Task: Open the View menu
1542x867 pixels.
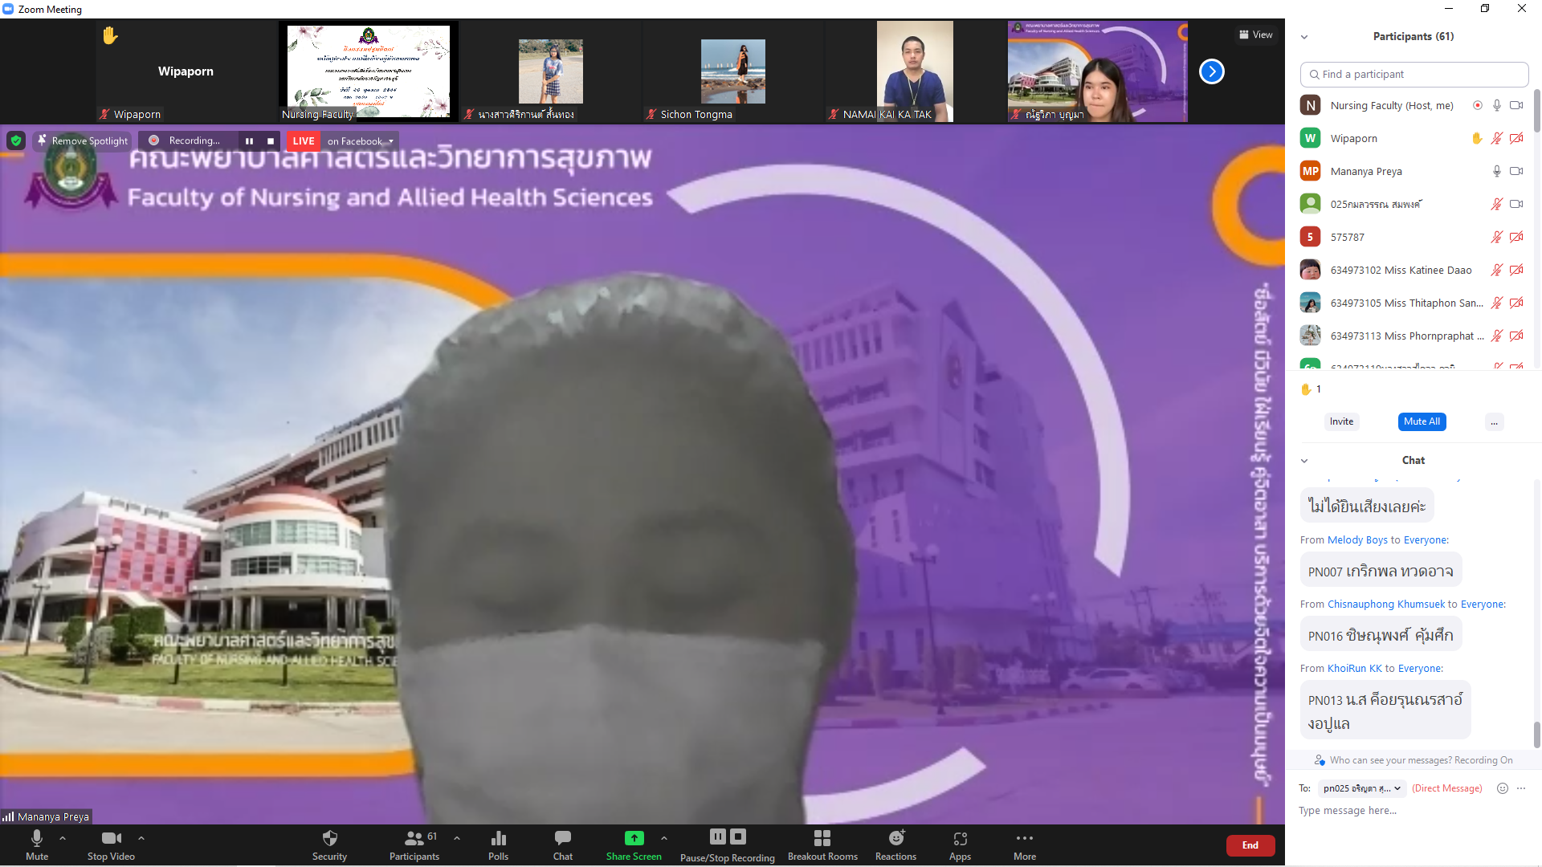Action: [x=1255, y=35]
